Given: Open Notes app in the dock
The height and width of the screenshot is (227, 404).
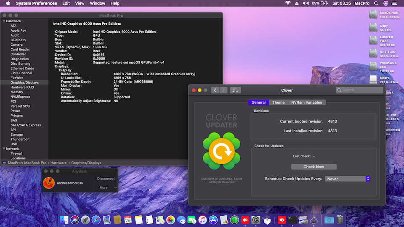Looking at the screenshot, I should [x=138, y=220].
